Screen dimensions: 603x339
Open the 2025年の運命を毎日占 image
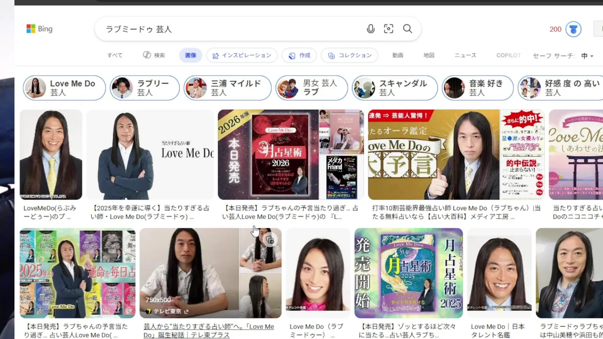click(x=78, y=273)
